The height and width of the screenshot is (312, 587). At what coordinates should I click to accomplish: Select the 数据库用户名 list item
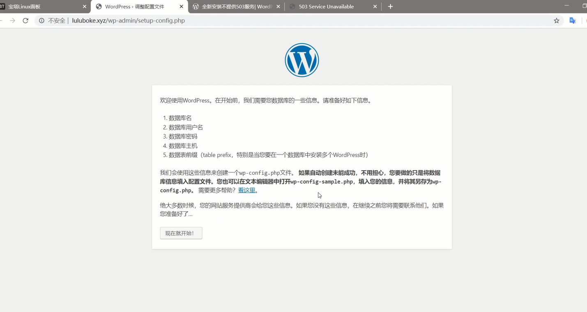click(x=186, y=127)
